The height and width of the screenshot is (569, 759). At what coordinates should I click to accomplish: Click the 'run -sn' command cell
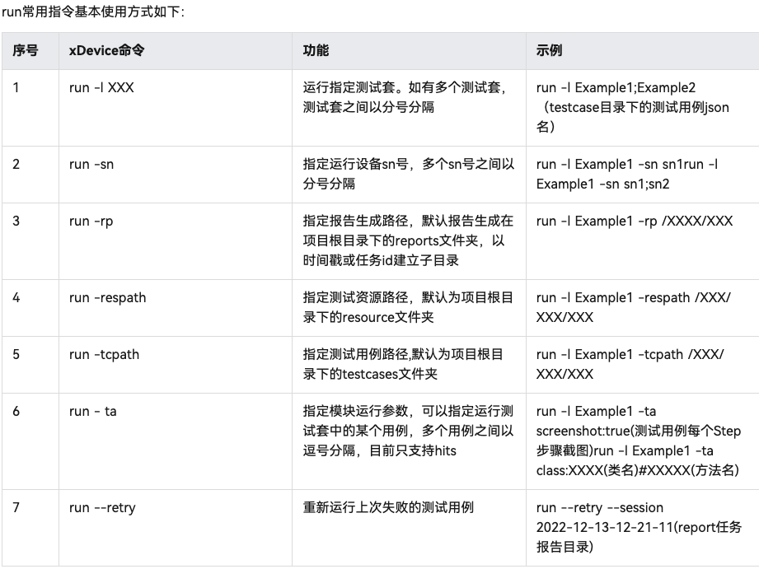click(91, 165)
